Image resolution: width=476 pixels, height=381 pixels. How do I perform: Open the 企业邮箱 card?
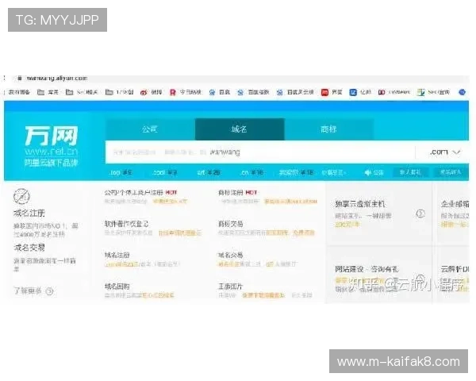pyautogui.click(x=453, y=214)
